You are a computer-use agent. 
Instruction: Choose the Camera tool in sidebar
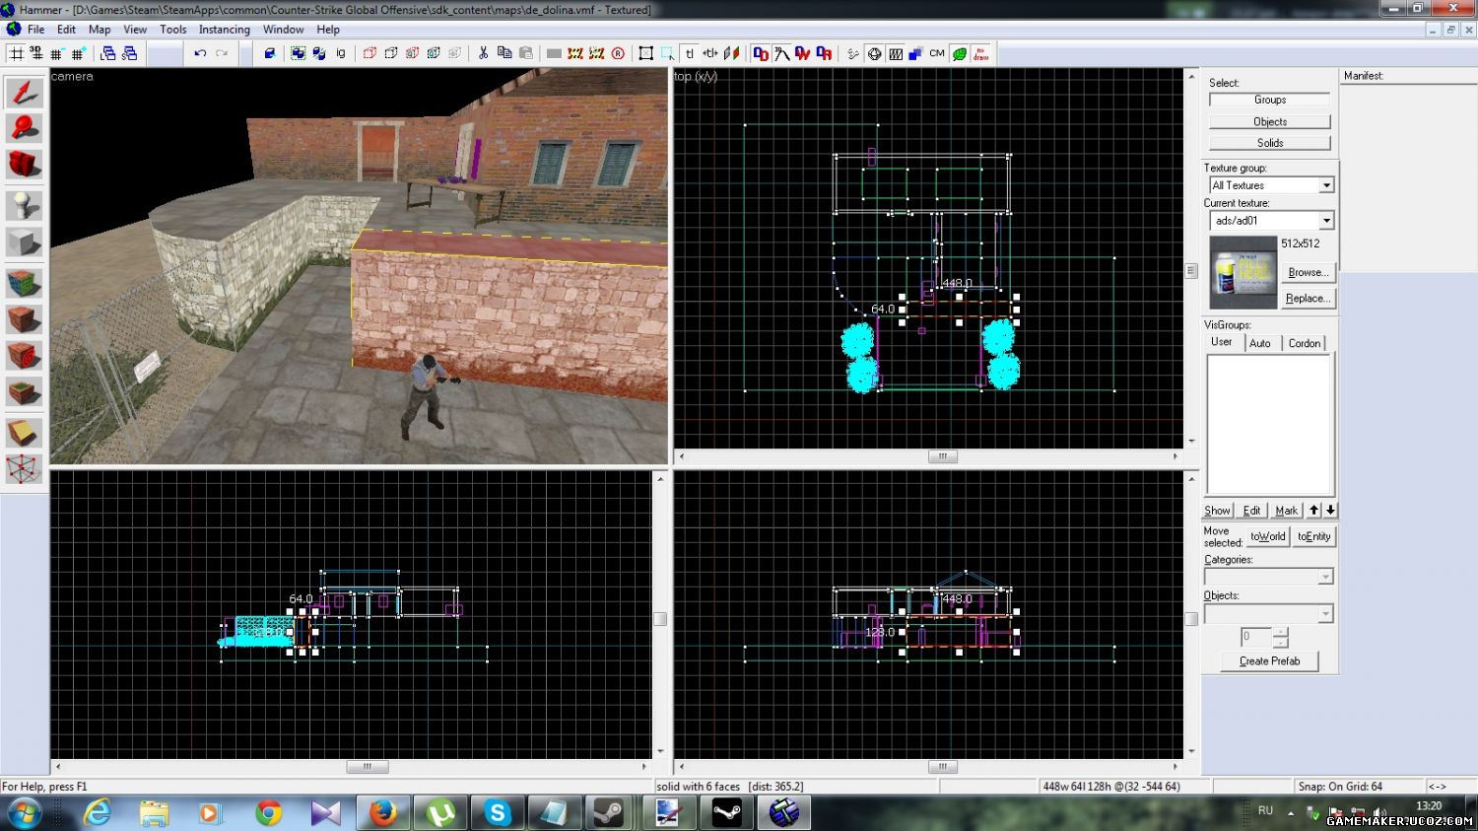click(24, 164)
